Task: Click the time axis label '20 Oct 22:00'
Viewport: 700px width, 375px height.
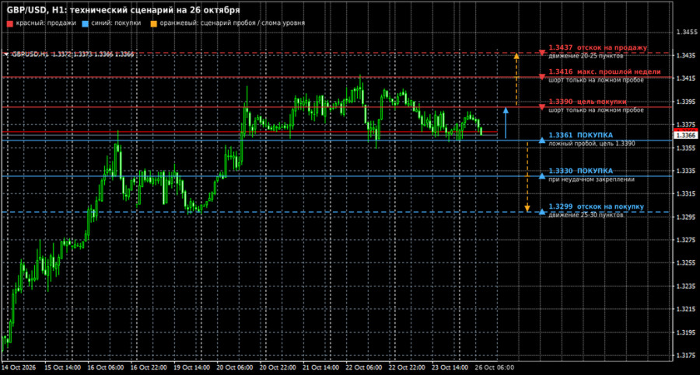Action: pyautogui.click(x=278, y=367)
